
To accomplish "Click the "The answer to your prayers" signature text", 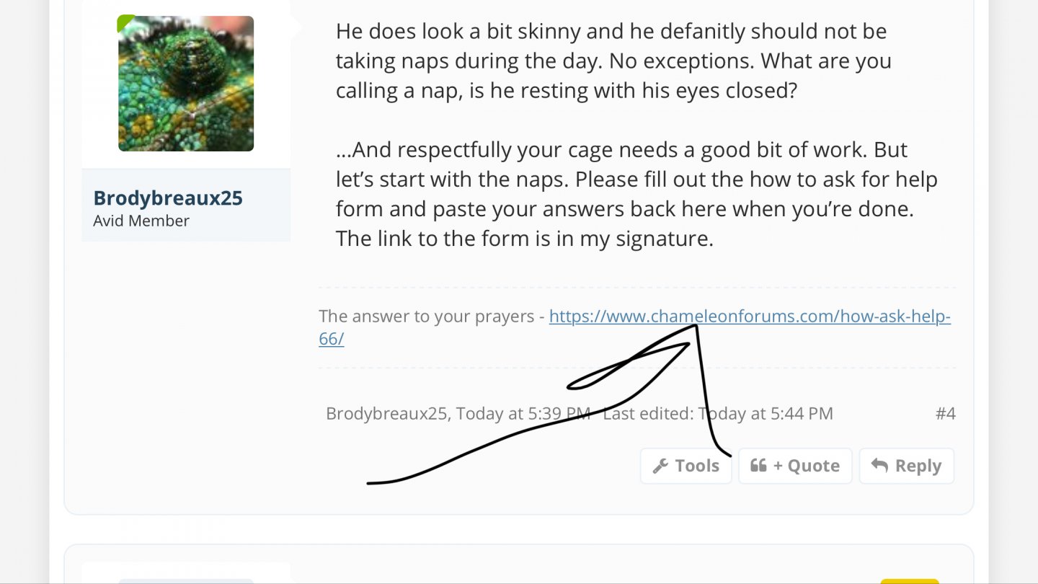I will [427, 317].
